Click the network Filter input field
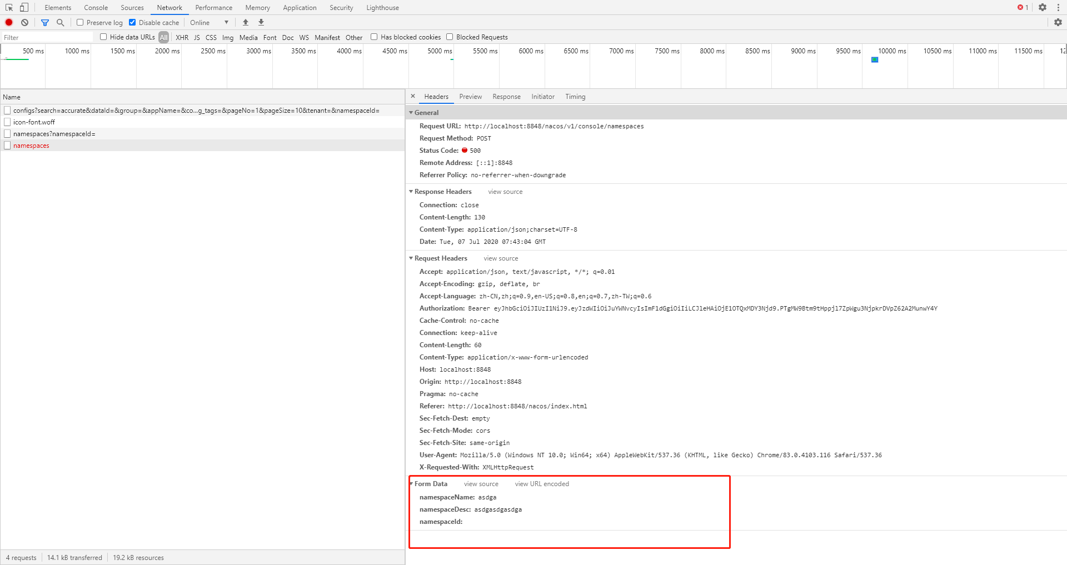 click(x=47, y=37)
